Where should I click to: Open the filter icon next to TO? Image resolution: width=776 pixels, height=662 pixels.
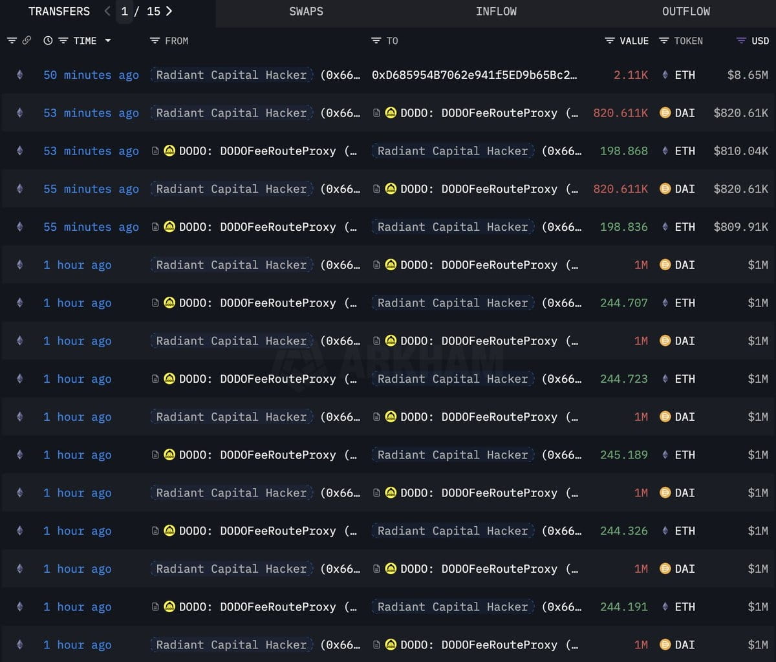click(376, 41)
